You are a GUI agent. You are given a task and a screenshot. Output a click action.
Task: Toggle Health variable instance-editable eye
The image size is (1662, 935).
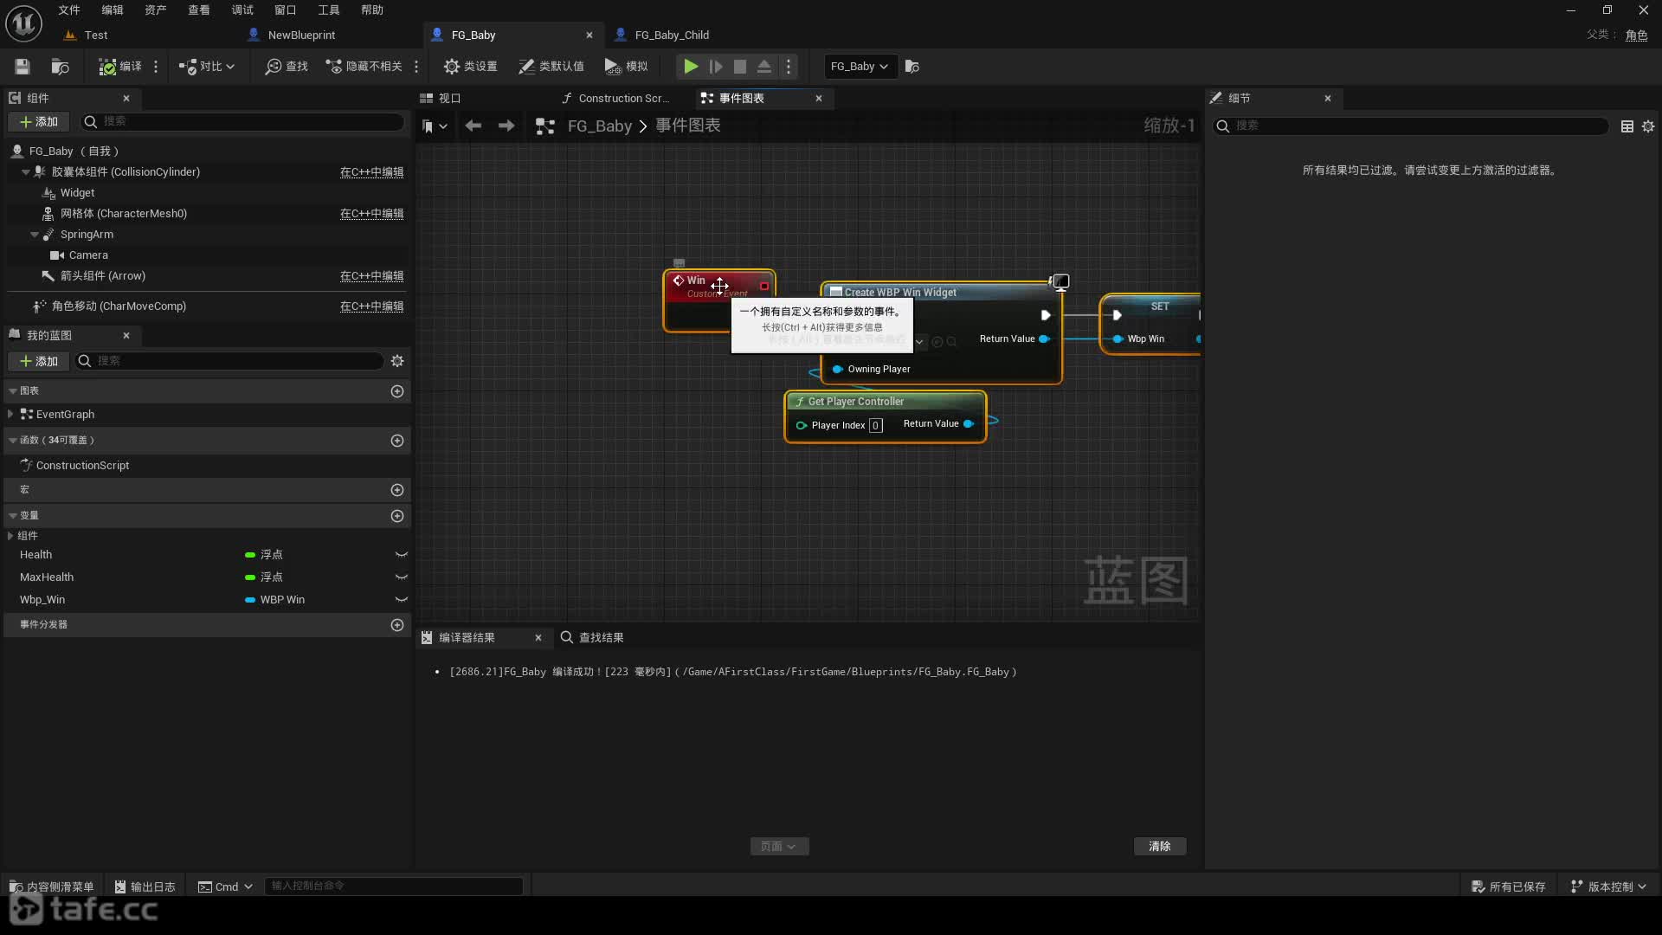[402, 555]
